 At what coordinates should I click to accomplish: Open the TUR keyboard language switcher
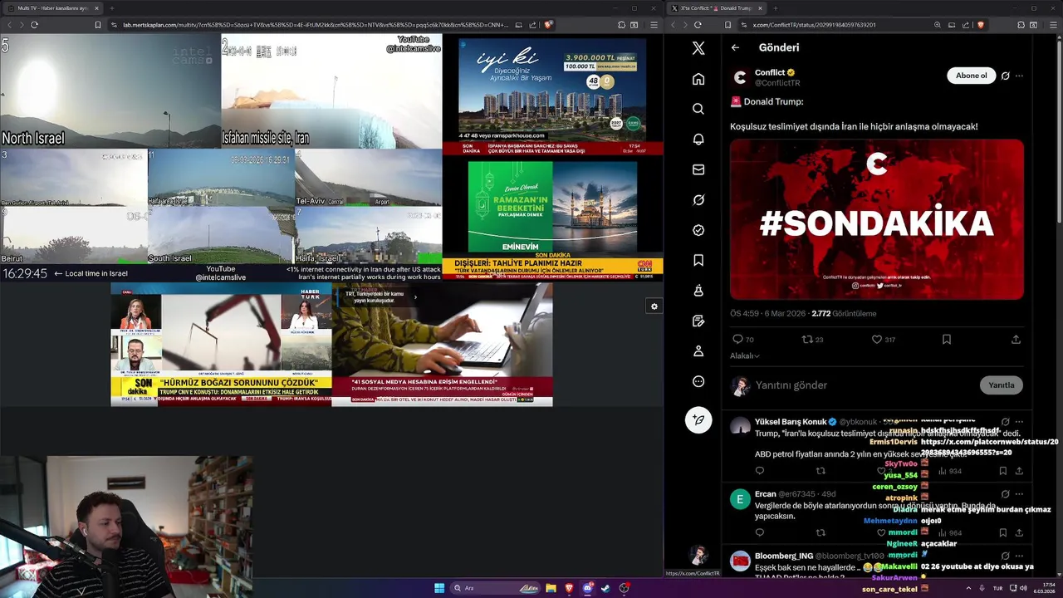click(997, 588)
